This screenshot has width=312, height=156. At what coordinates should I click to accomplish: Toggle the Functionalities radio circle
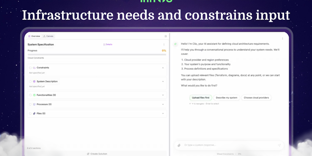tap(30, 95)
